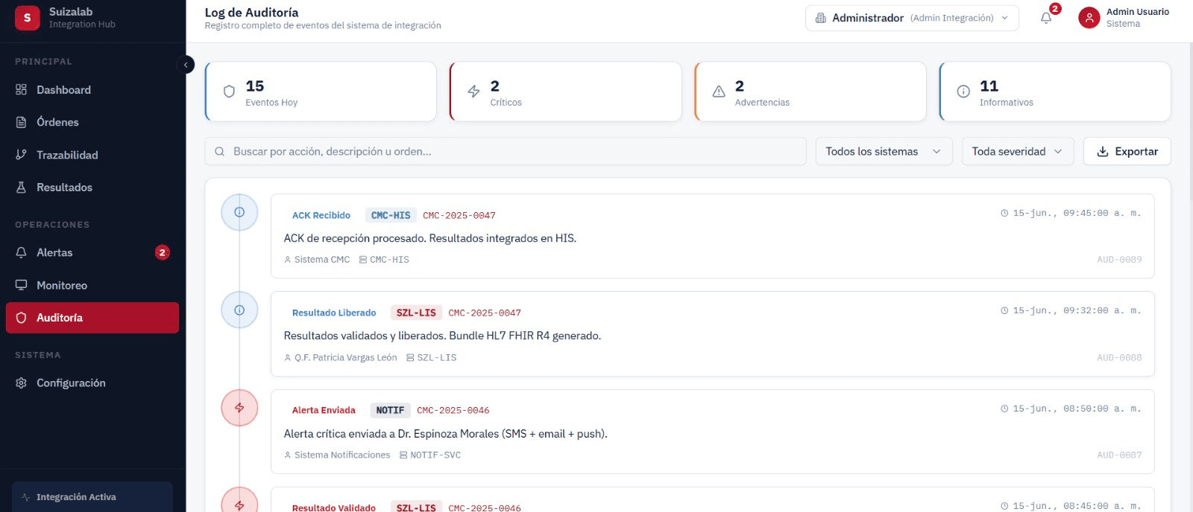Click the ACK Recibido timeline info marker
Image resolution: width=1193 pixels, height=512 pixels.
click(239, 212)
